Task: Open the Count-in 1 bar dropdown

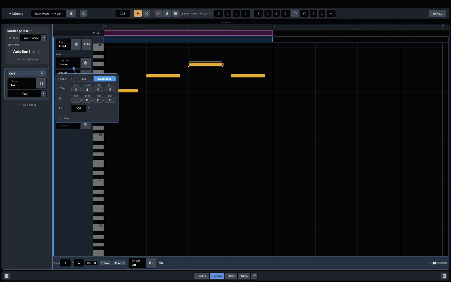Action: click(201, 13)
